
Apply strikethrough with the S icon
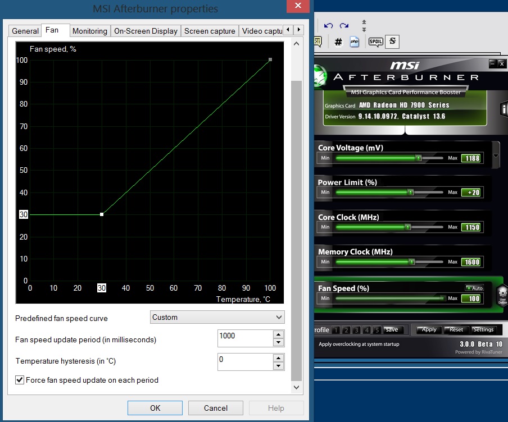click(x=392, y=42)
